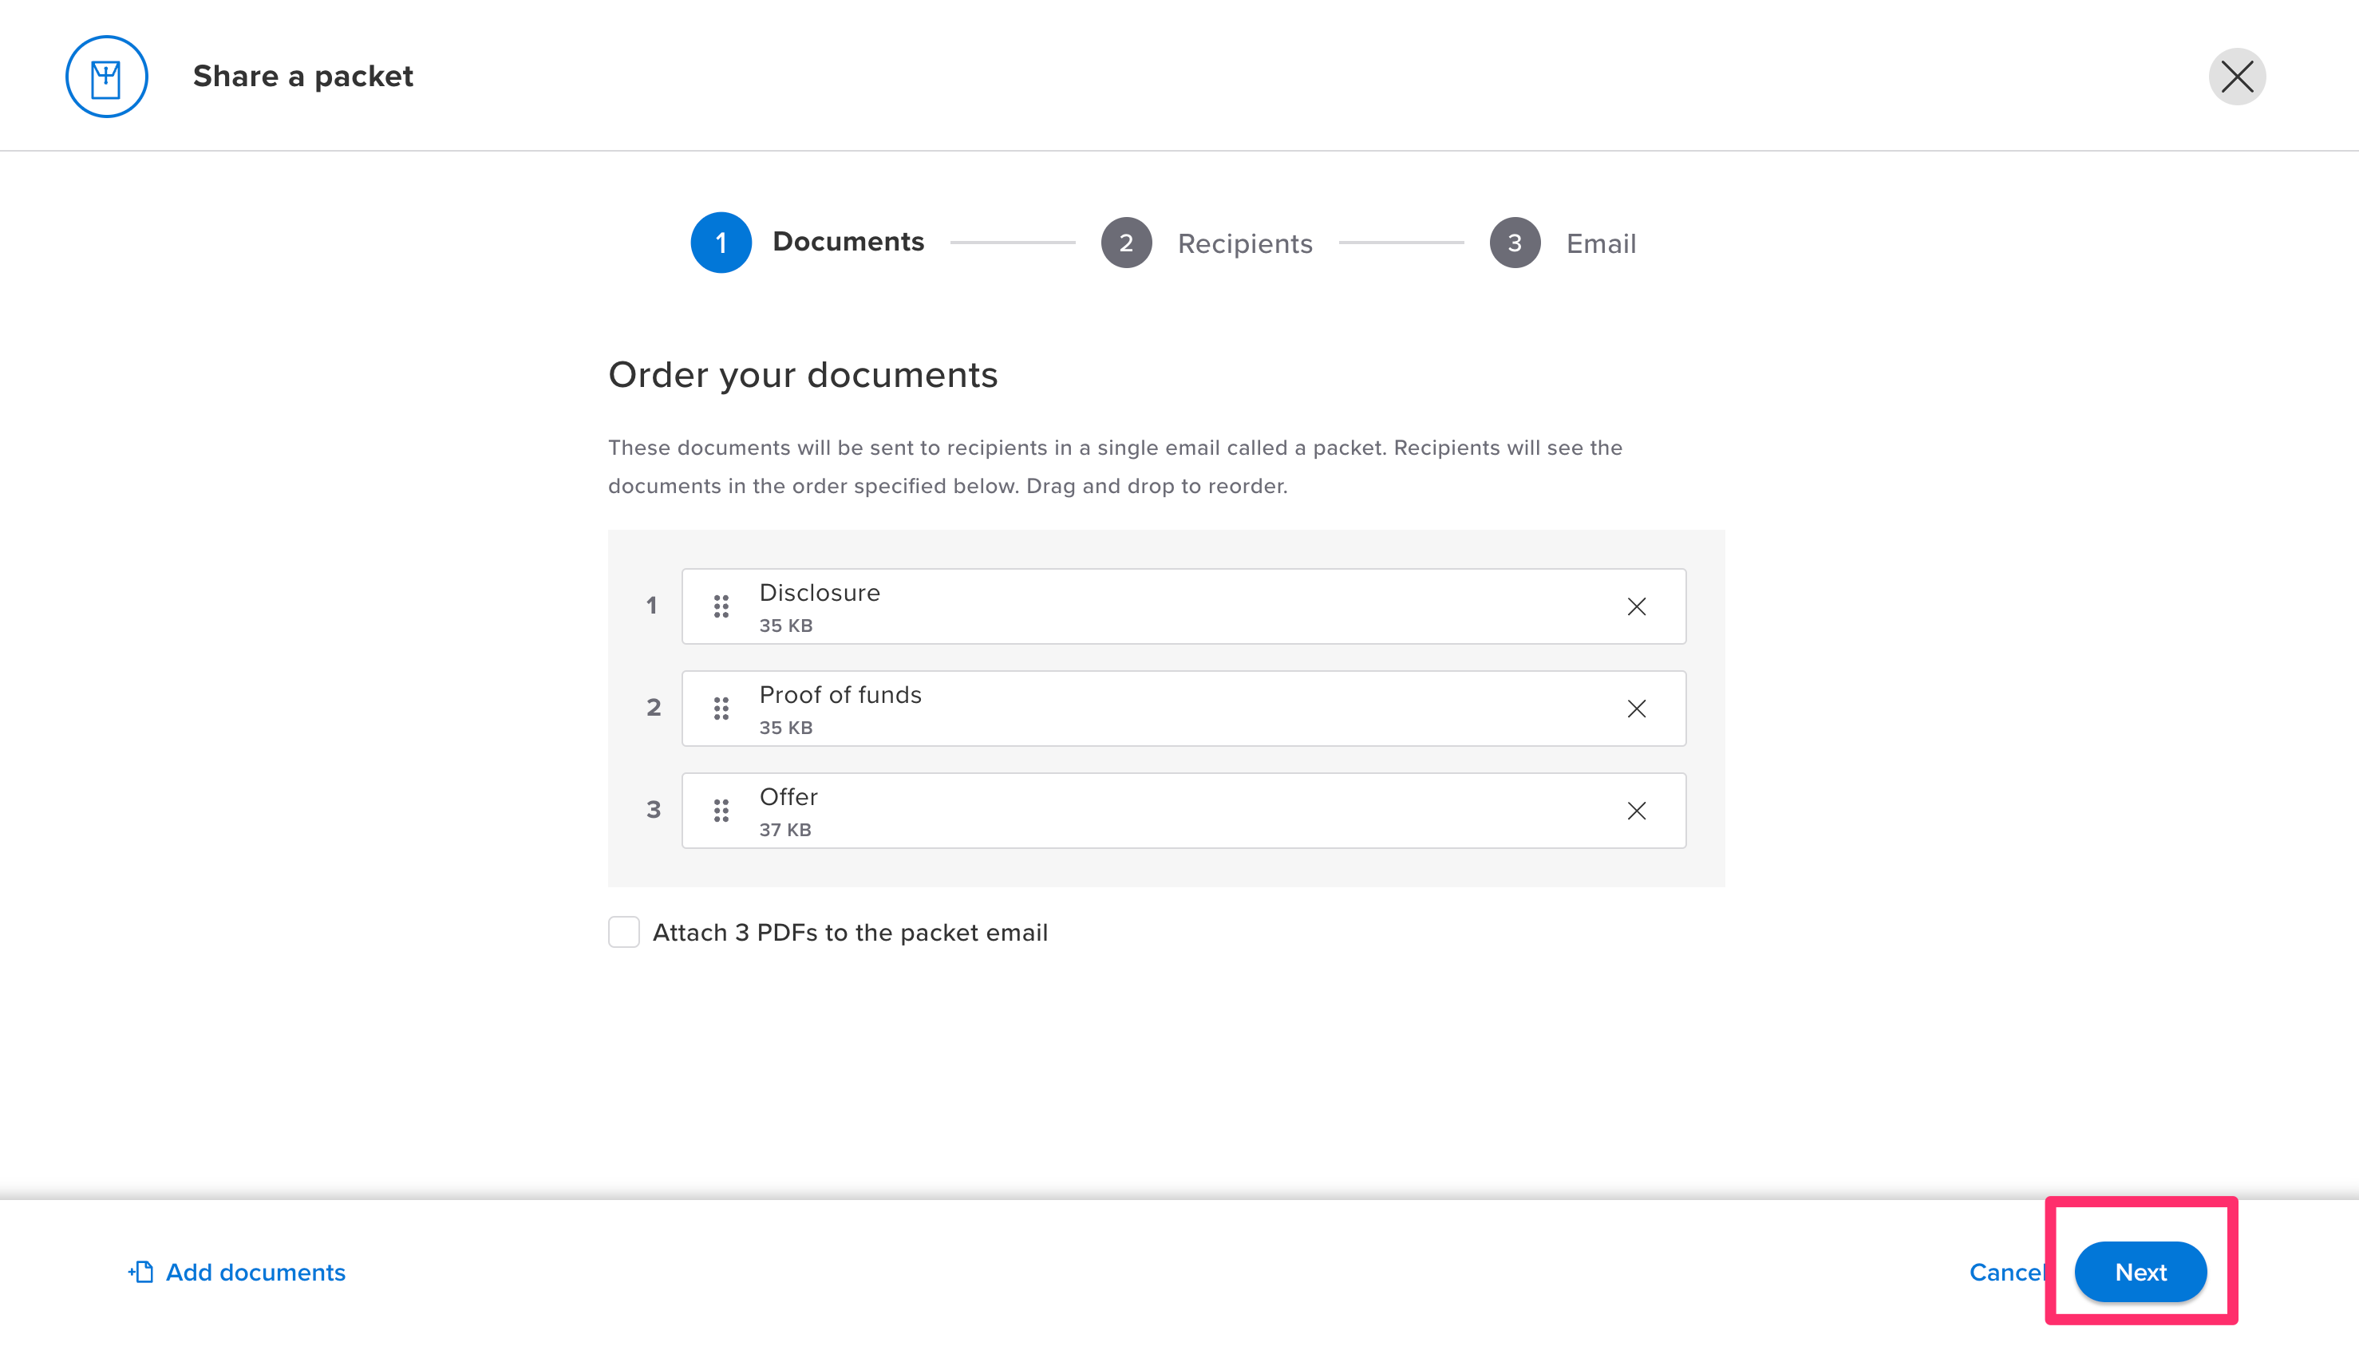Remove the Disclosure document
This screenshot has width=2359, height=1358.
click(1637, 606)
